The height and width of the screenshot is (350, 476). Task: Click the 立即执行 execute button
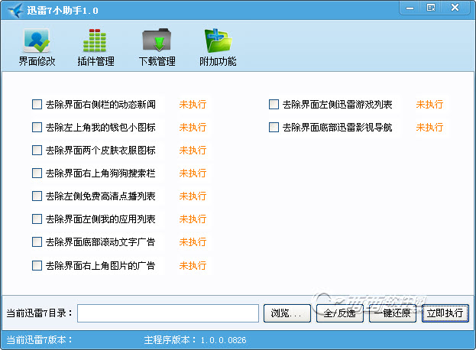coord(445,313)
